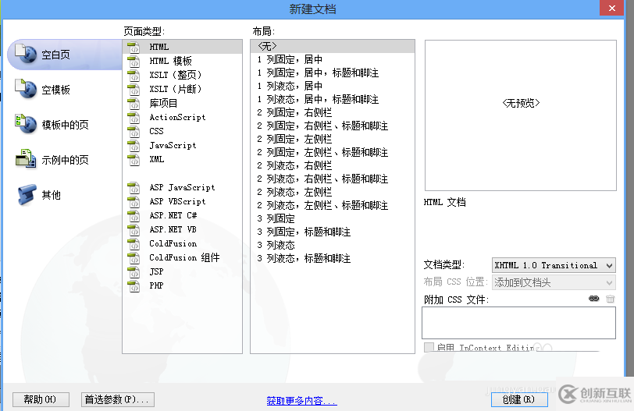Image resolution: width=634 pixels, height=411 pixels.
Task: Select layout 1 列固定，居中，标题和脚注
Action: (x=333, y=73)
